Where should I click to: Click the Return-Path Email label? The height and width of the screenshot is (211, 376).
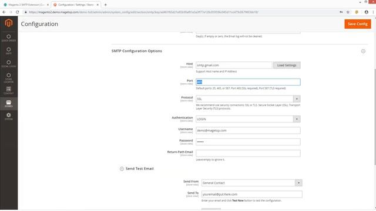pos(180,152)
